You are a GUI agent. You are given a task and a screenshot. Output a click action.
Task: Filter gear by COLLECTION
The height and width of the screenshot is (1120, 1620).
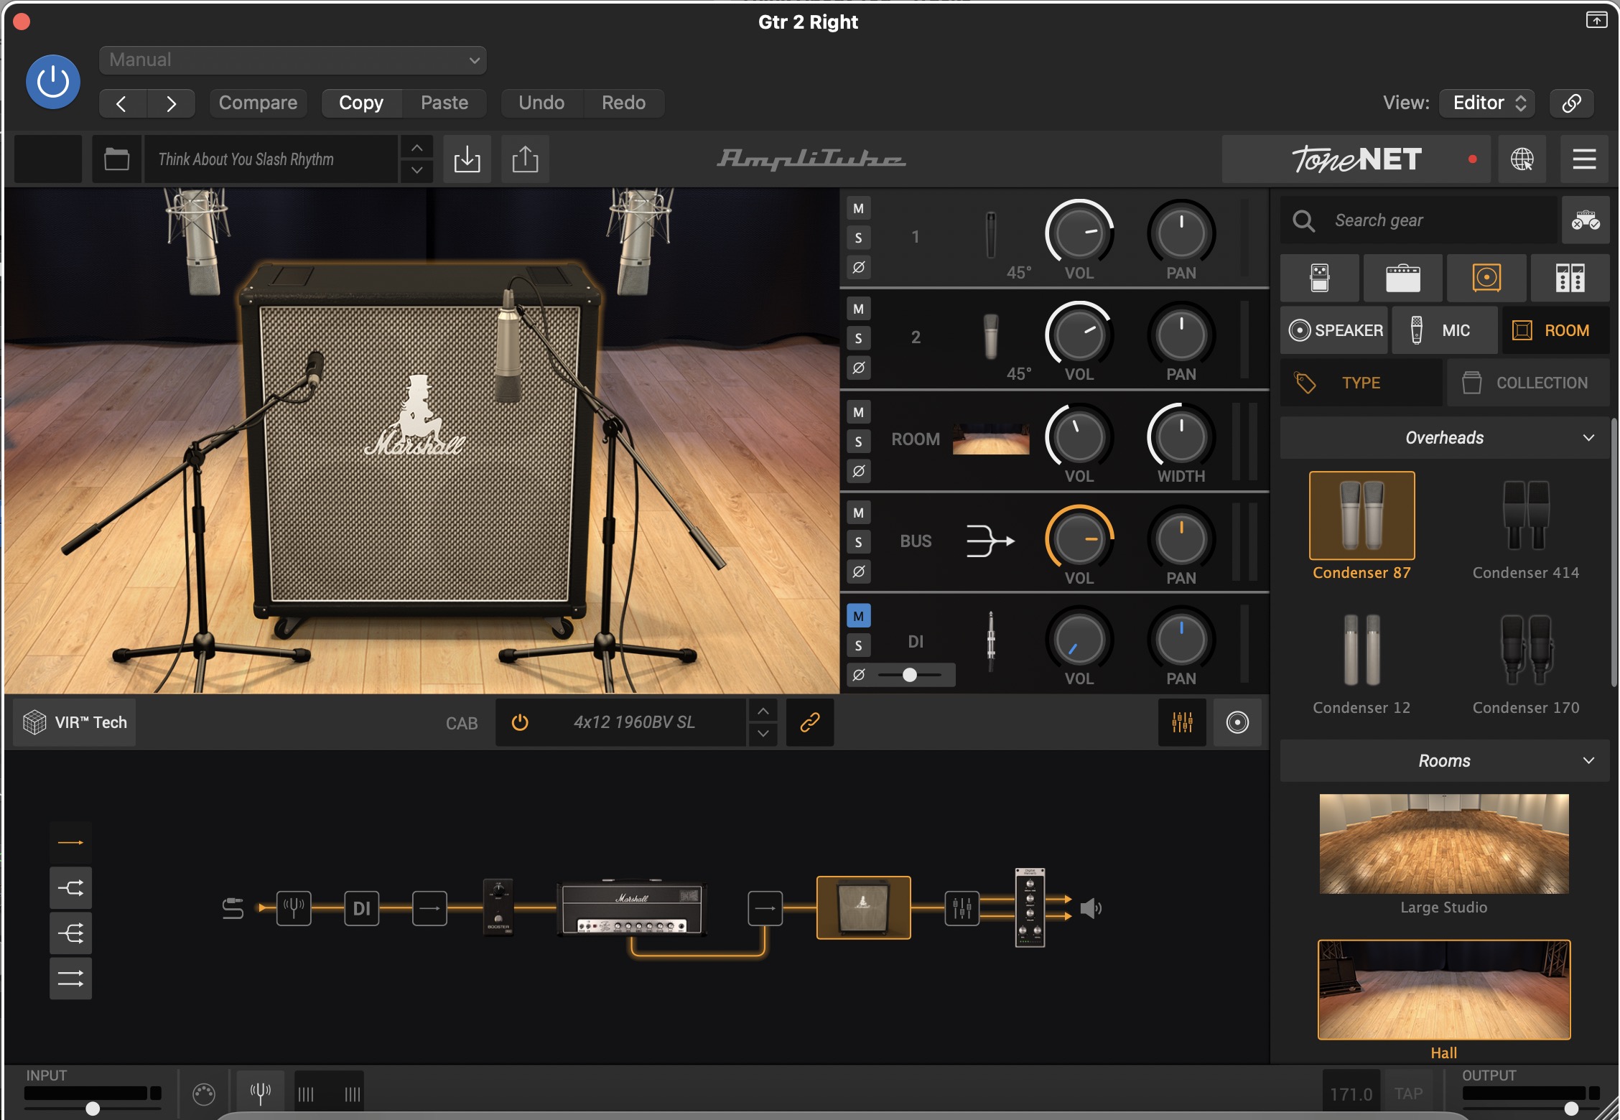point(1528,383)
